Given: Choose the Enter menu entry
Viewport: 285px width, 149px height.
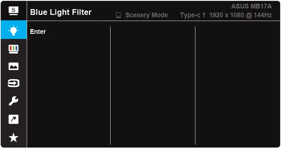Looking at the screenshot, I should (38, 32).
